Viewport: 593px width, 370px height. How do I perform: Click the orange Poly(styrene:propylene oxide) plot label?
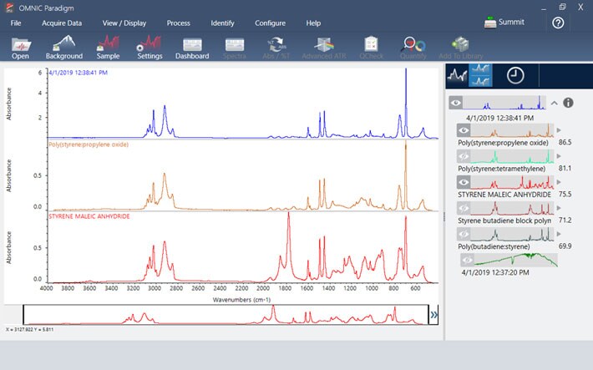point(89,144)
